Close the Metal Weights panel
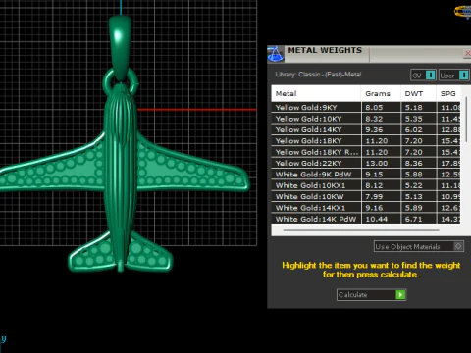The image size is (471, 353). pyautogui.click(x=467, y=54)
